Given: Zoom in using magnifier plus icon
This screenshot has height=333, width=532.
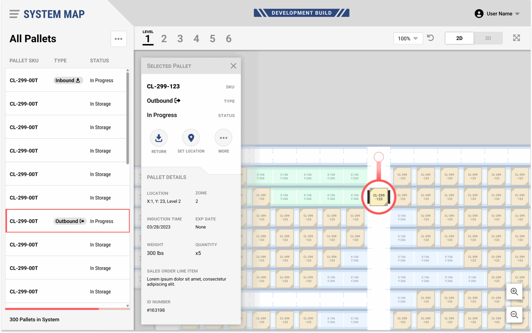Looking at the screenshot, I should 514,292.
